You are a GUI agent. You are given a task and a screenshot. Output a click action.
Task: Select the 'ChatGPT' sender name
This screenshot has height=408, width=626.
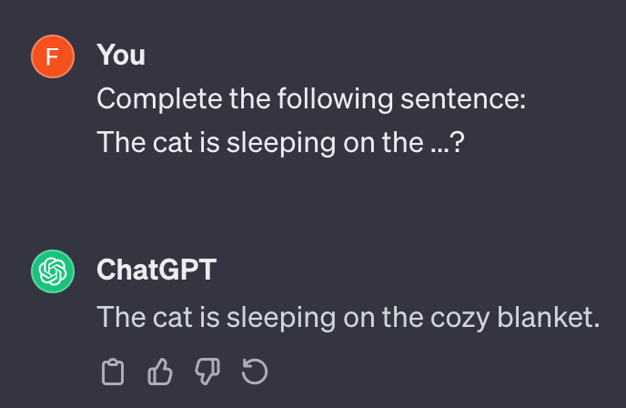(156, 270)
